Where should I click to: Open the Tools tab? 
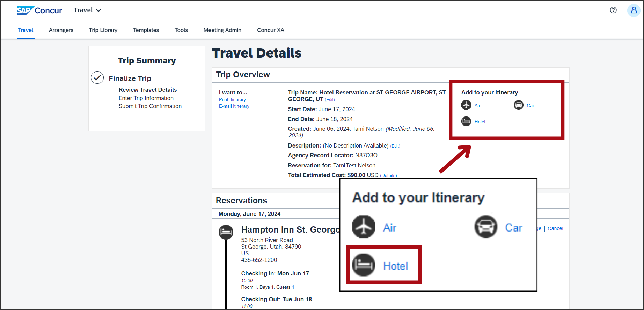click(181, 30)
